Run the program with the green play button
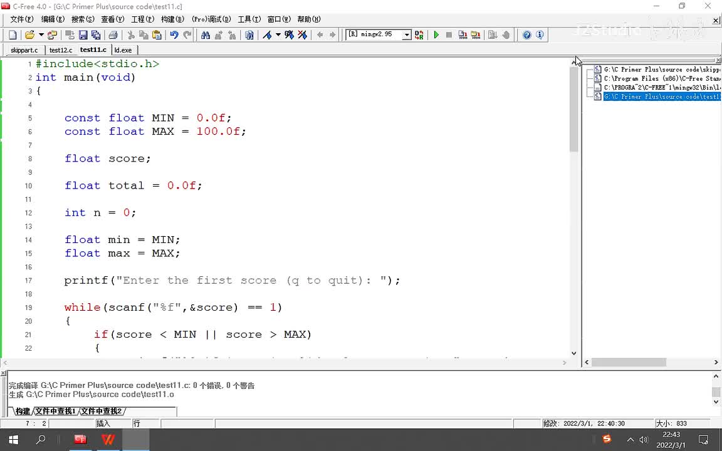The image size is (722, 451). click(436, 35)
